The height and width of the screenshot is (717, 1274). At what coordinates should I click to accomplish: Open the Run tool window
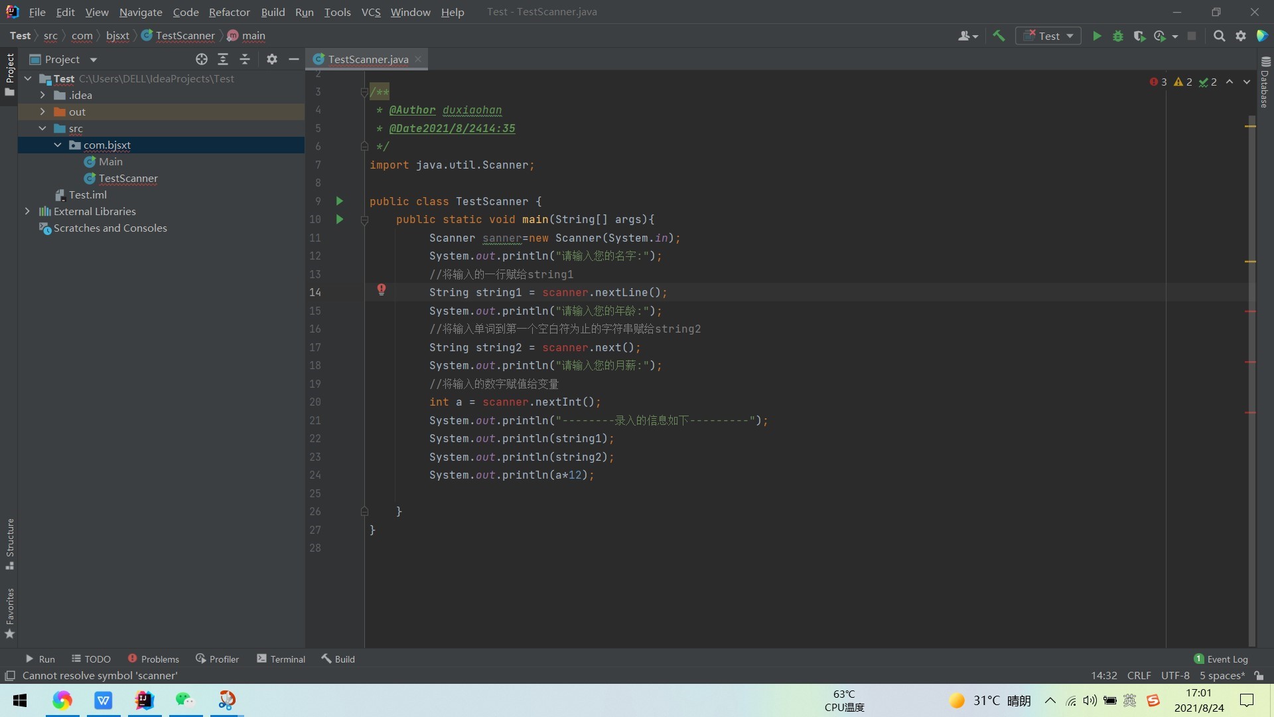coord(40,659)
